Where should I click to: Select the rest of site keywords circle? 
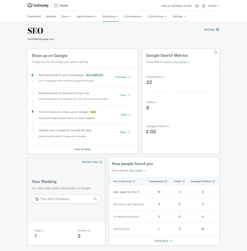coord(33,93)
